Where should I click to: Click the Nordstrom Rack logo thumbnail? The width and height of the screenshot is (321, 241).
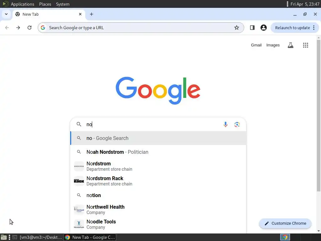point(79,181)
